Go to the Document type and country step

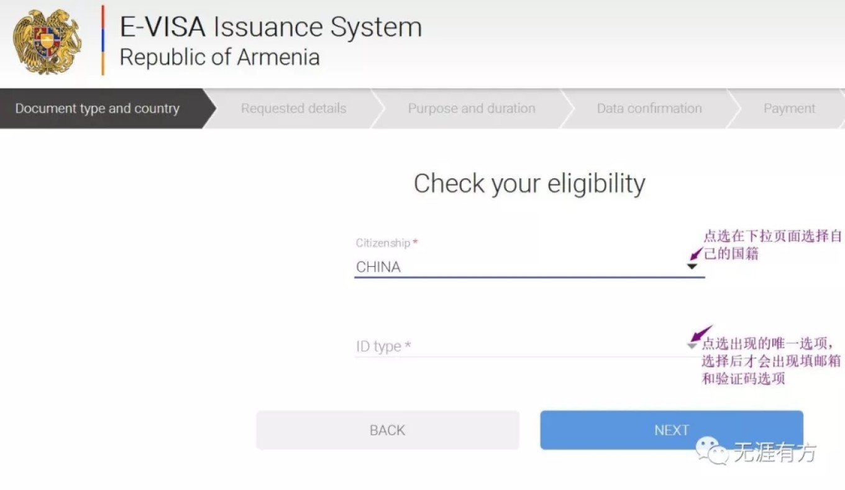tap(98, 108)
